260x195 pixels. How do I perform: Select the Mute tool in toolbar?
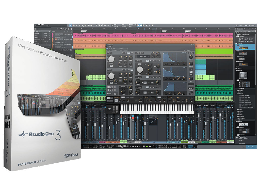click(x=85, y=25)
